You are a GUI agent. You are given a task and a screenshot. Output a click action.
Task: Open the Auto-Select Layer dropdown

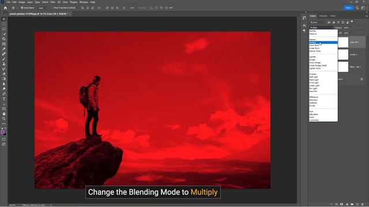(x=42, y=7)
